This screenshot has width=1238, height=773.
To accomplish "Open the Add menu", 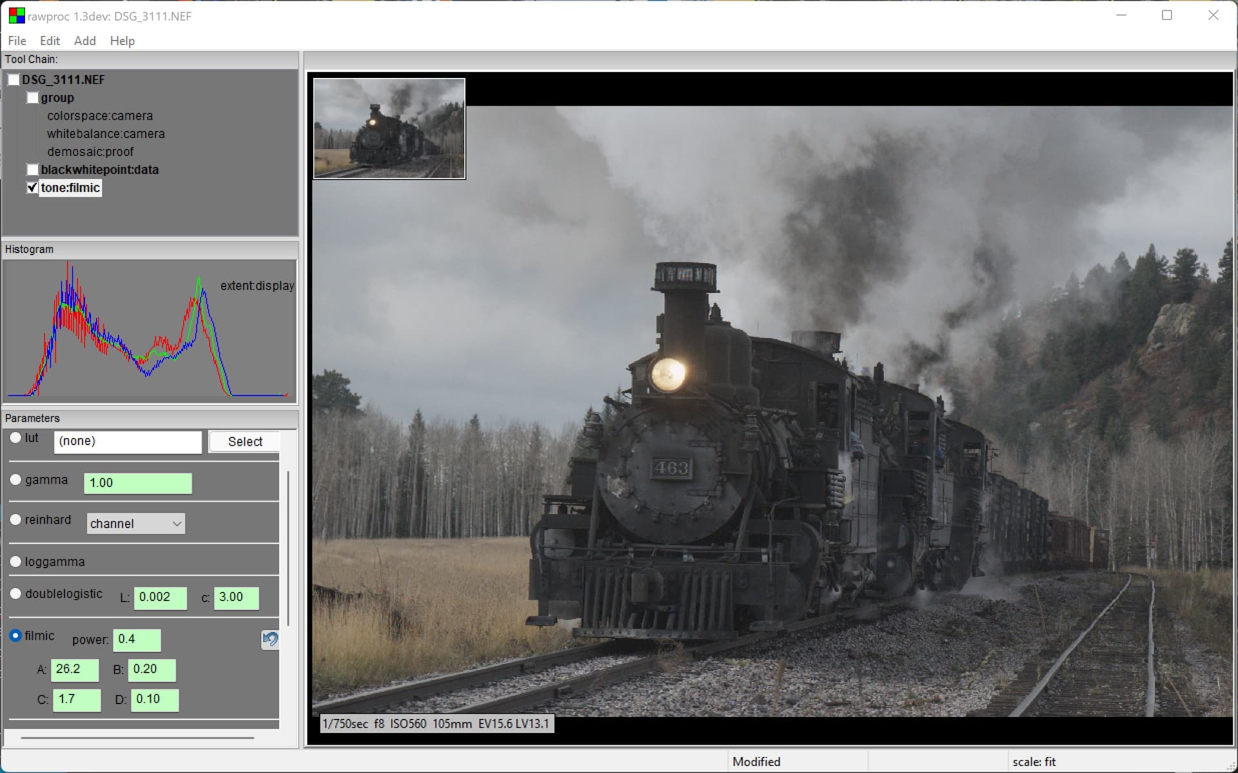I will coord(84,41).
